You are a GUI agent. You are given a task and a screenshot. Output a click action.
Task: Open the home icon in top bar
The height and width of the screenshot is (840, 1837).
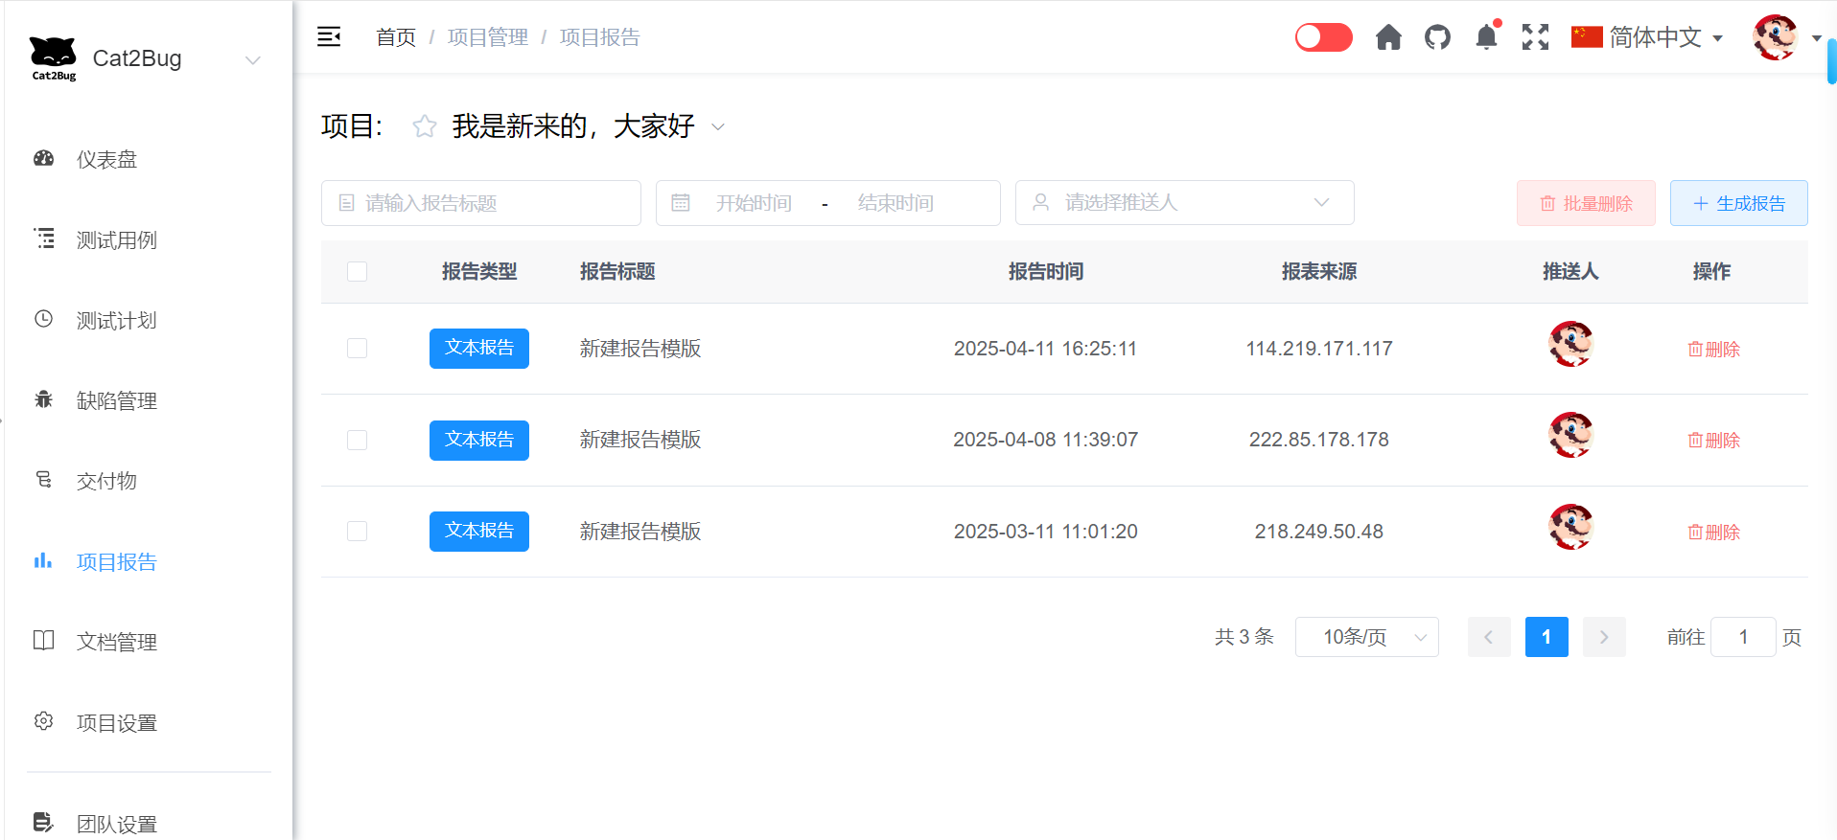1388,37
